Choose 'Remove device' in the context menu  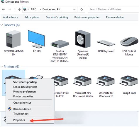[22, 109]
